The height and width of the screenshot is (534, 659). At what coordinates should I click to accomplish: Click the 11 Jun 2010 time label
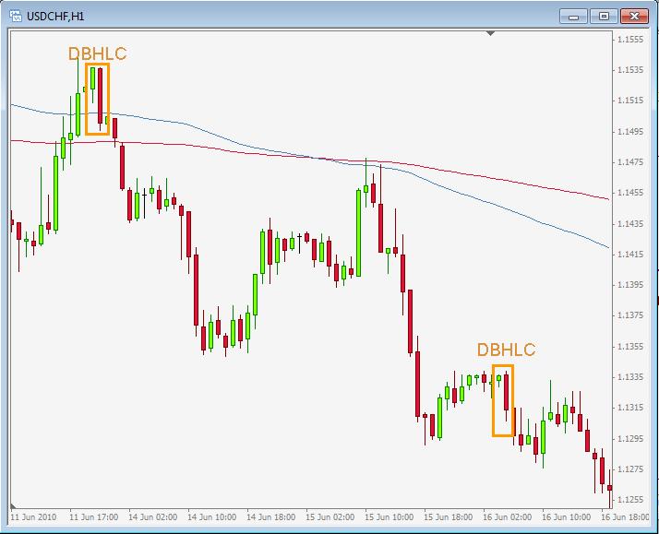(33, 516)
